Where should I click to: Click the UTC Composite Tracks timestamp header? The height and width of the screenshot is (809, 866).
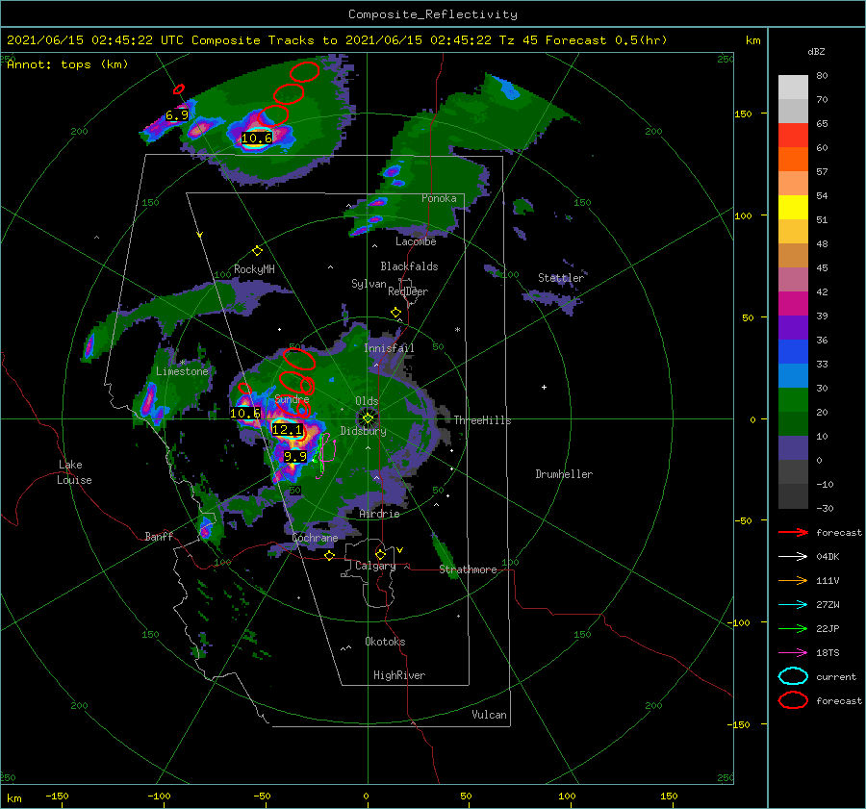click(x=337, y=40)
